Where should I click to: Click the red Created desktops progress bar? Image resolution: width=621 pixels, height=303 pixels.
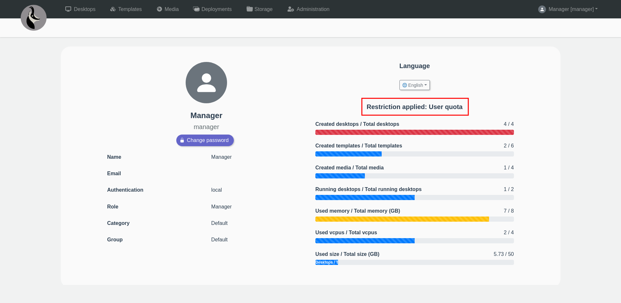coord(414,132)
